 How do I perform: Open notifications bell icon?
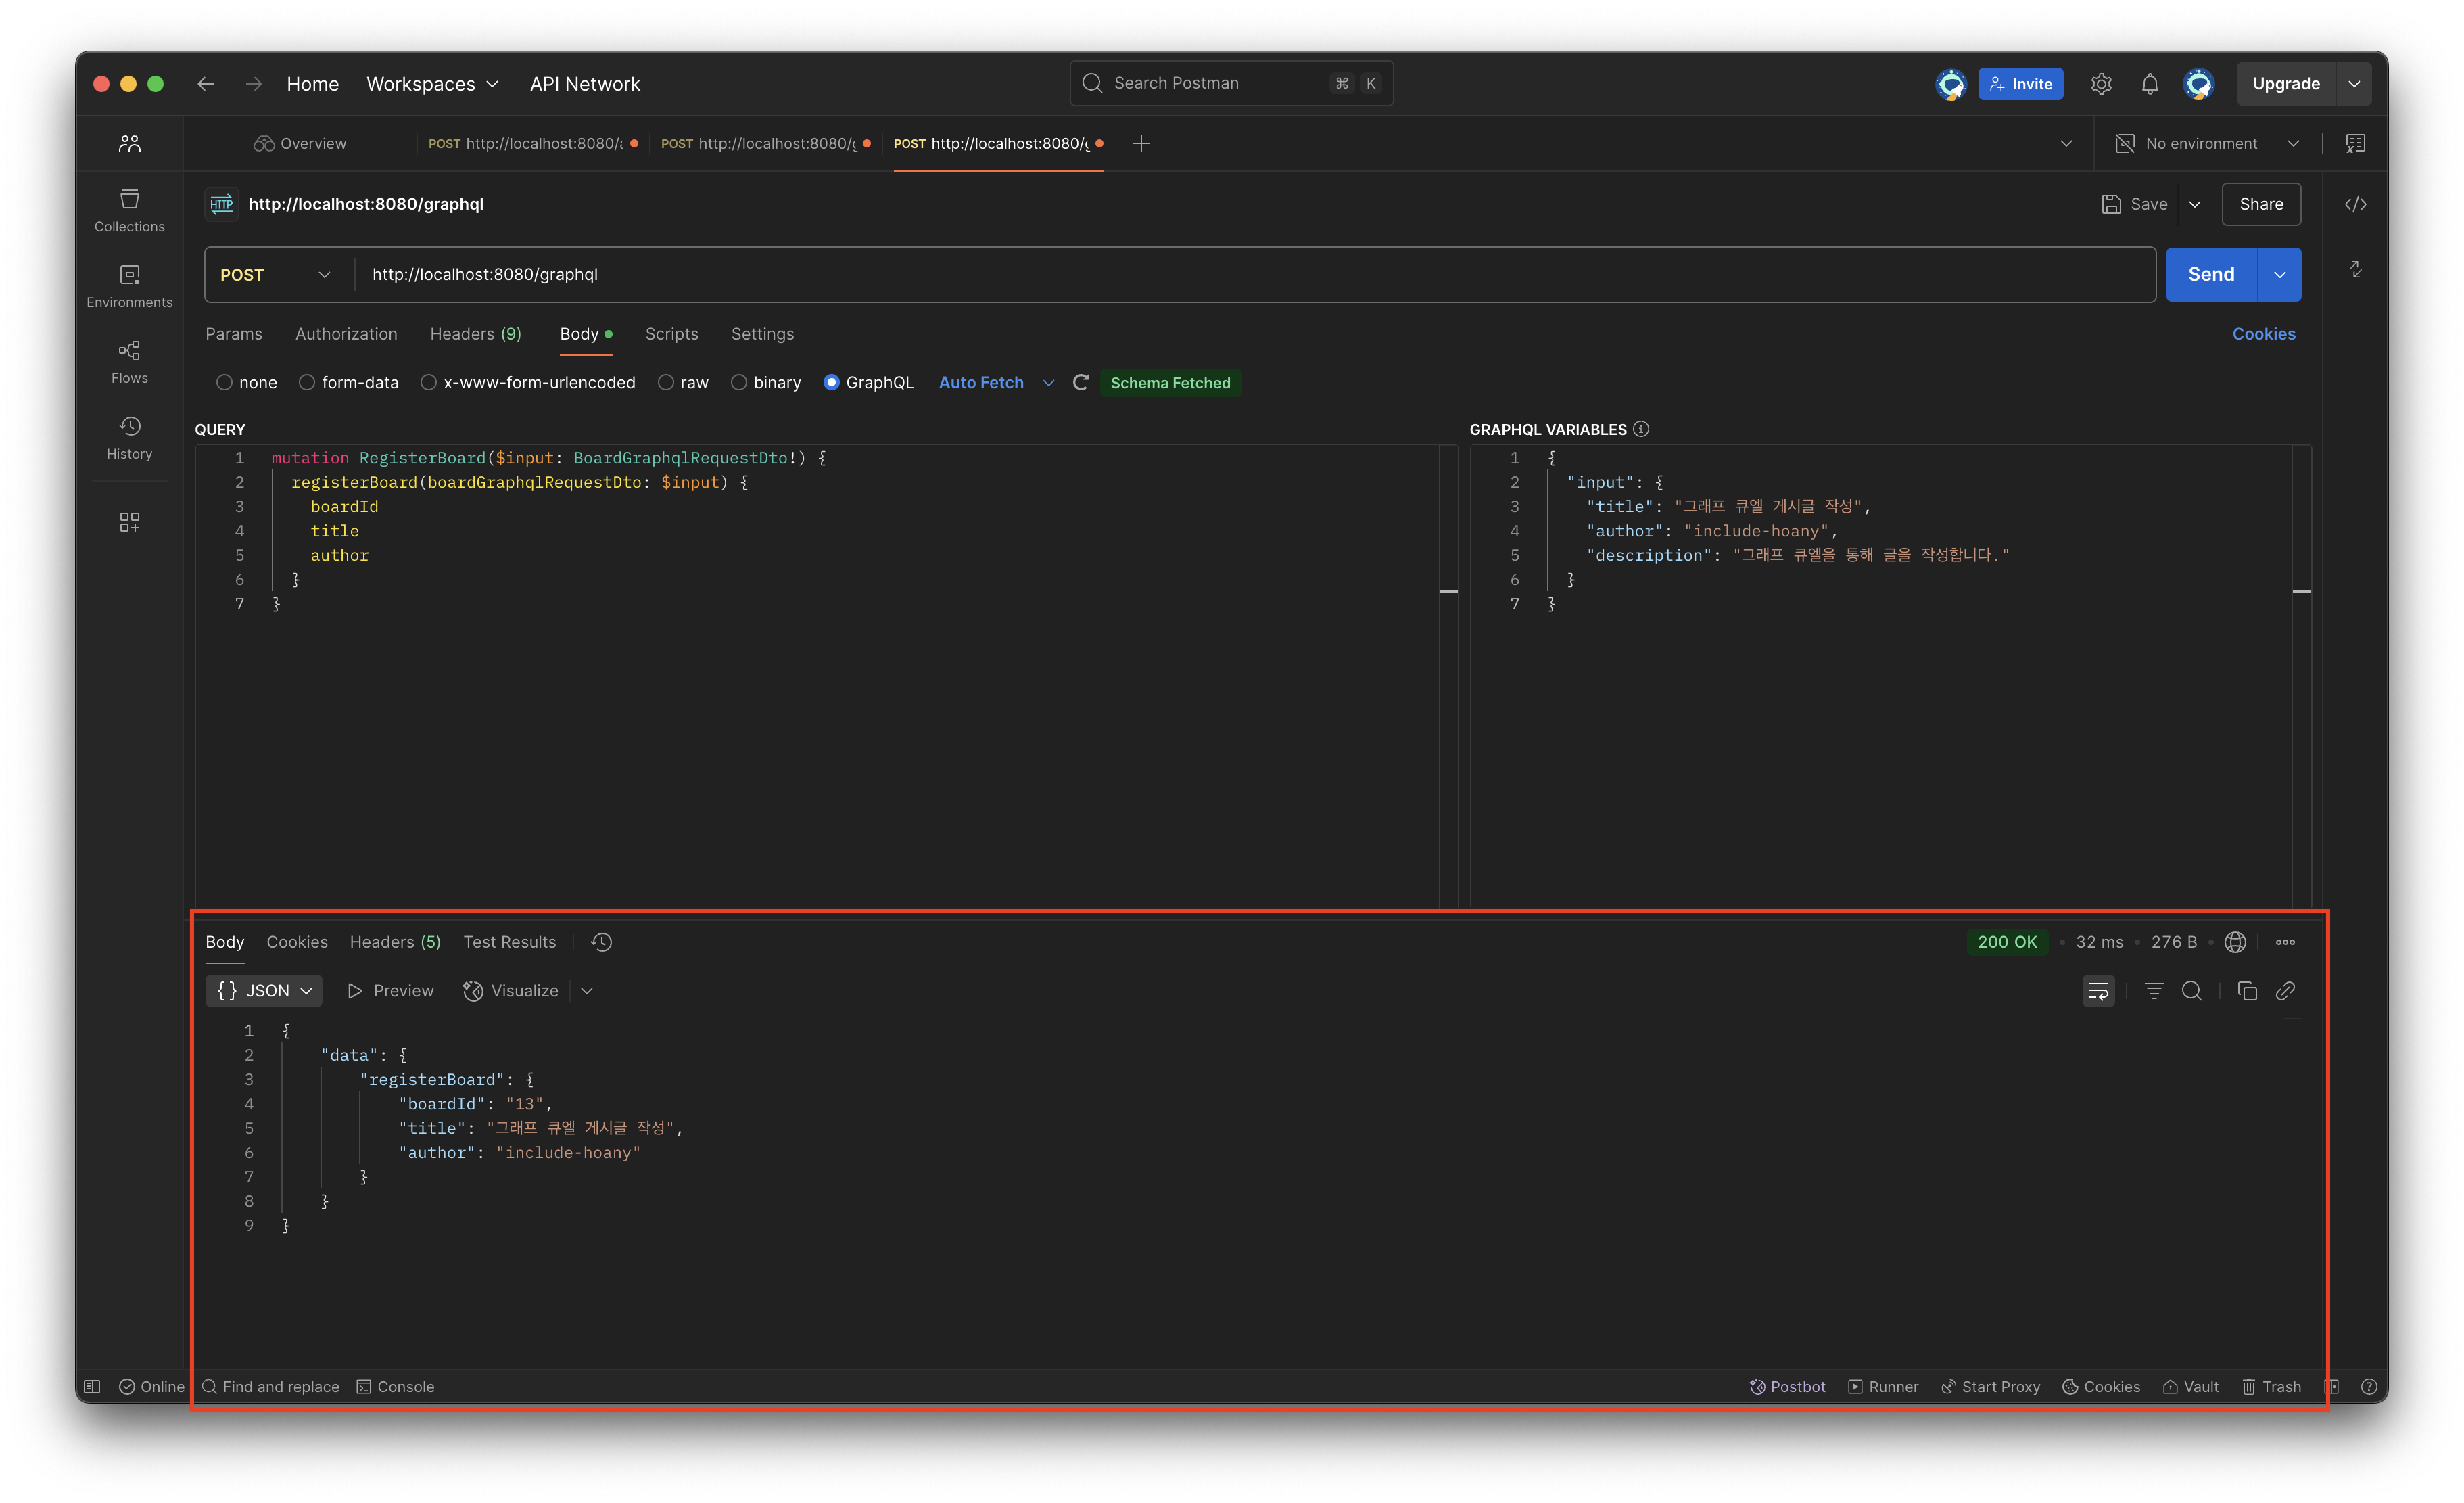point(2150,84)
